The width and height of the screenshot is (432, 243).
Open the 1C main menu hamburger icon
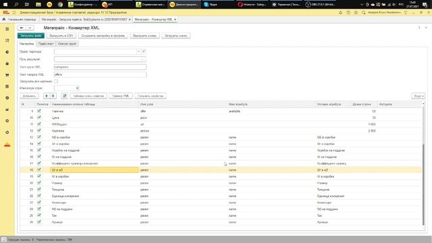tap(14, 12)
